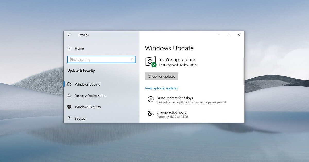Select the Windows Update sync icon in sidebar
The width and height of the screenshot is (309, 162).
[x=69, y=84]
